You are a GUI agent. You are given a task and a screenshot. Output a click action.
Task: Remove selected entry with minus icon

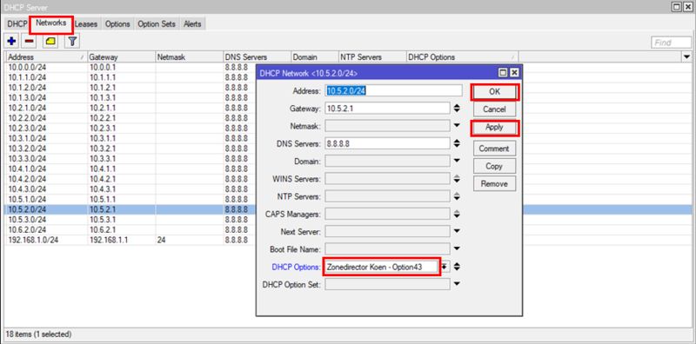[x=29, y=42]
